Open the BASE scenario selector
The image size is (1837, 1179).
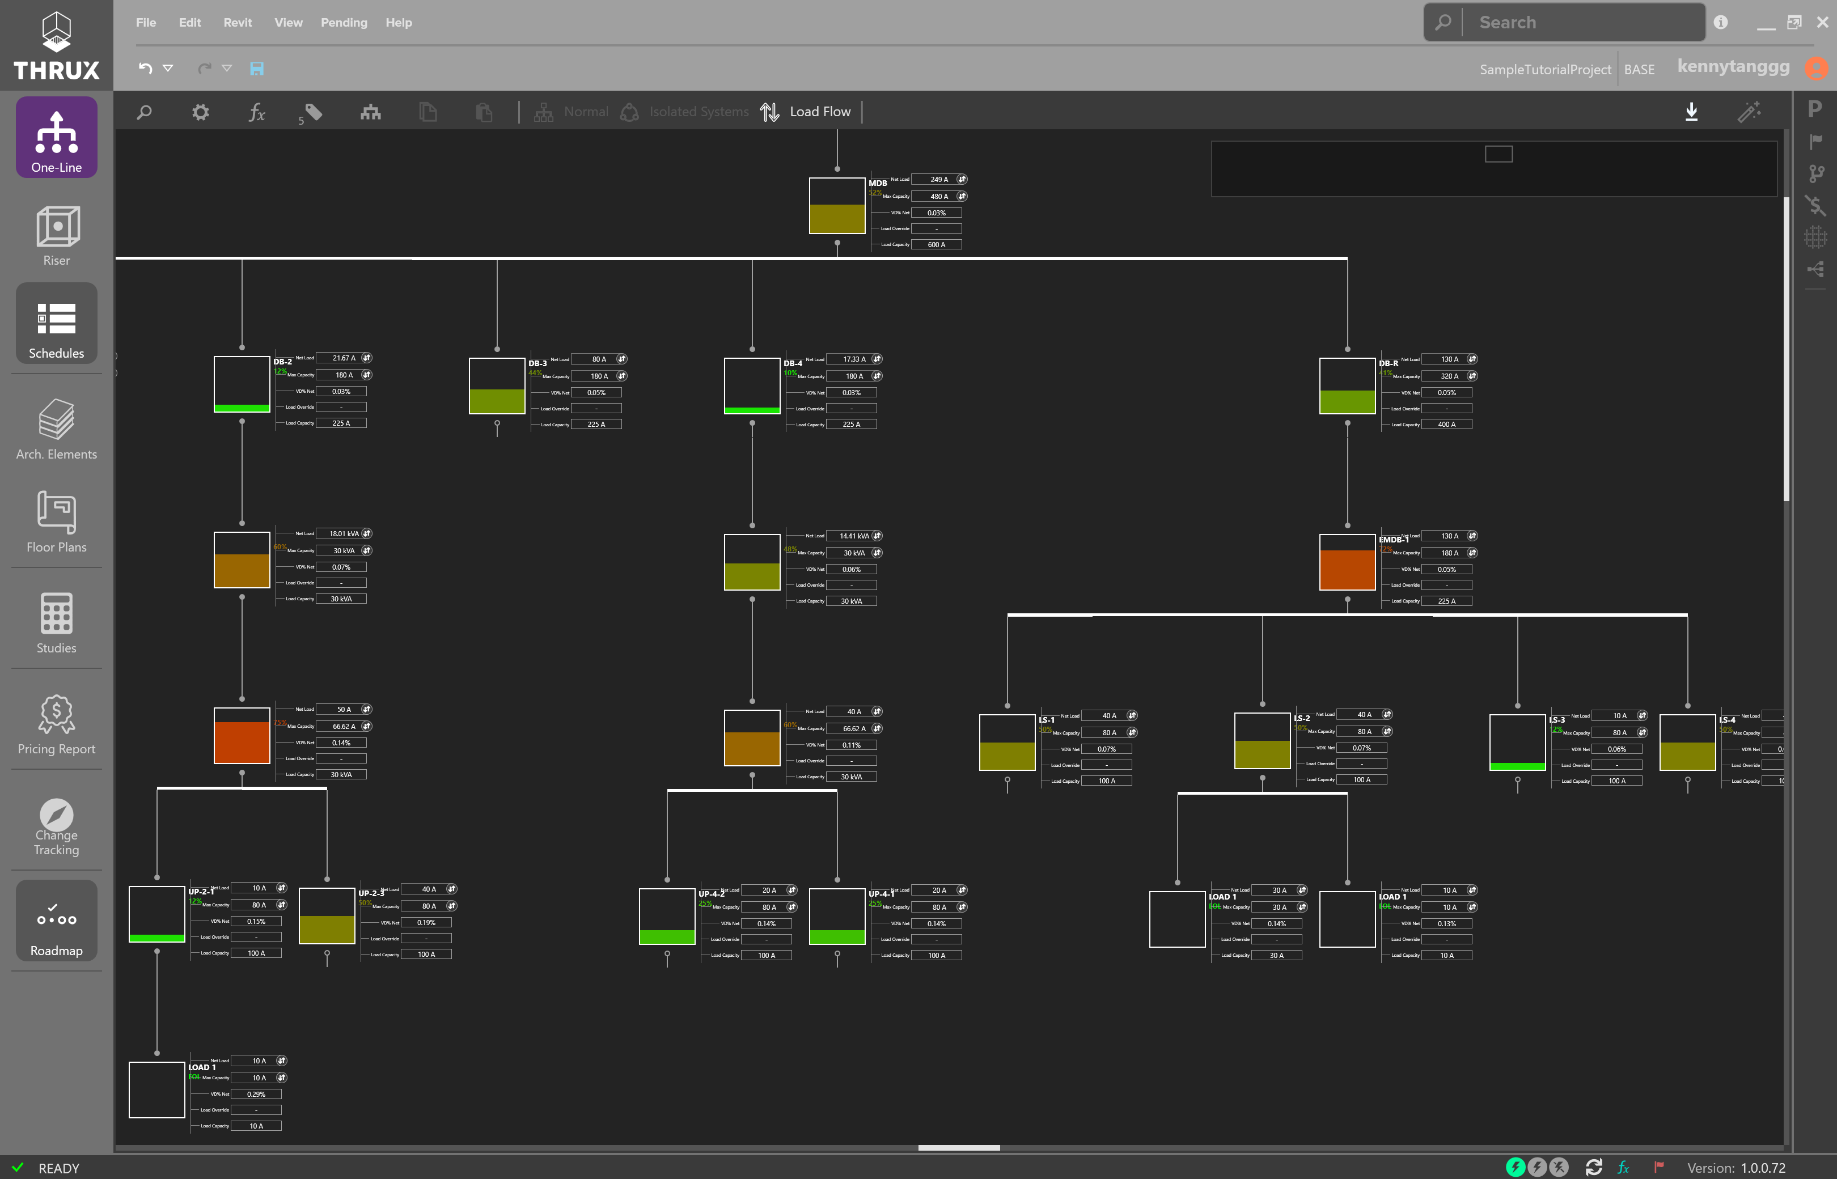1640,70
